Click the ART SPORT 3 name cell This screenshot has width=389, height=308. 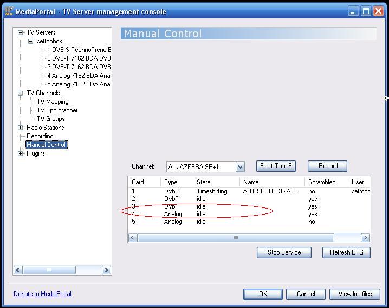click(x=271, y=191)
